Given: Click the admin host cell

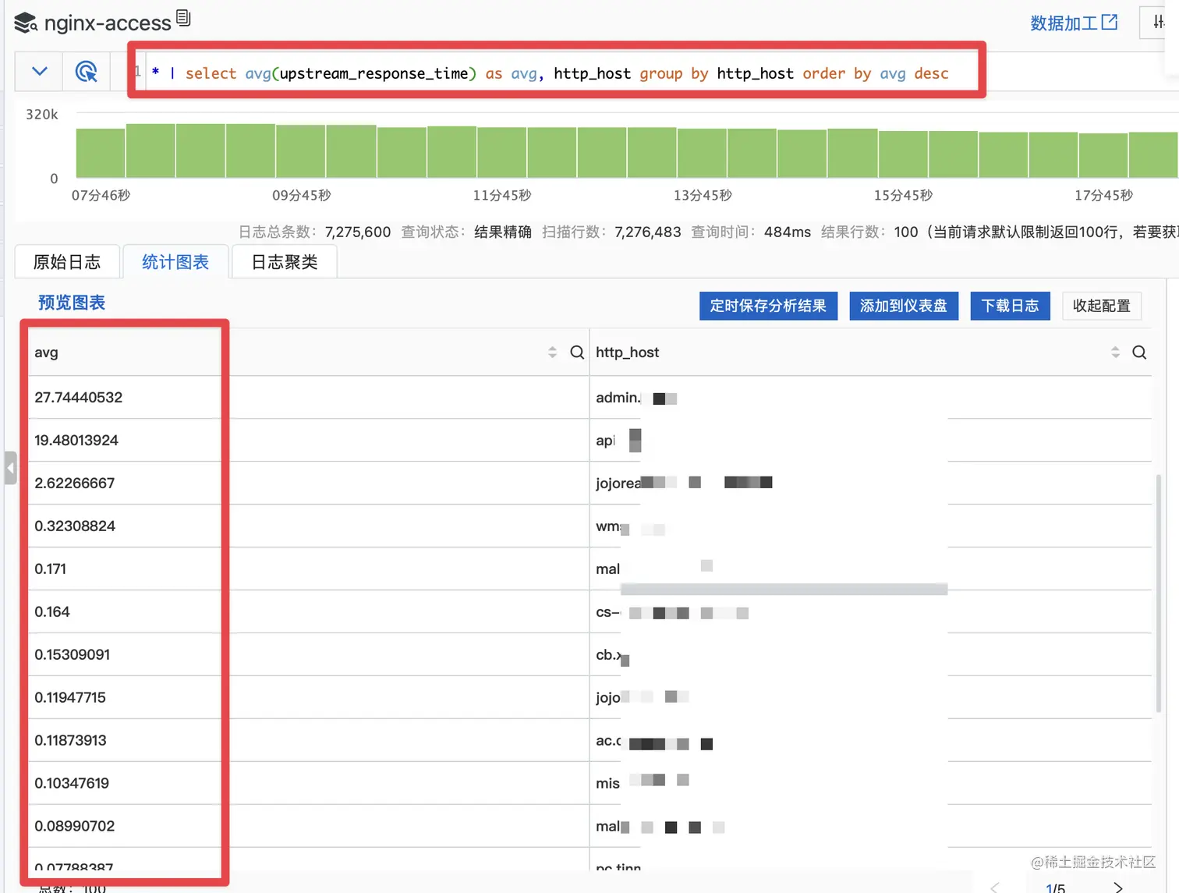Looking at the screenshot, I should pos(870,398).
